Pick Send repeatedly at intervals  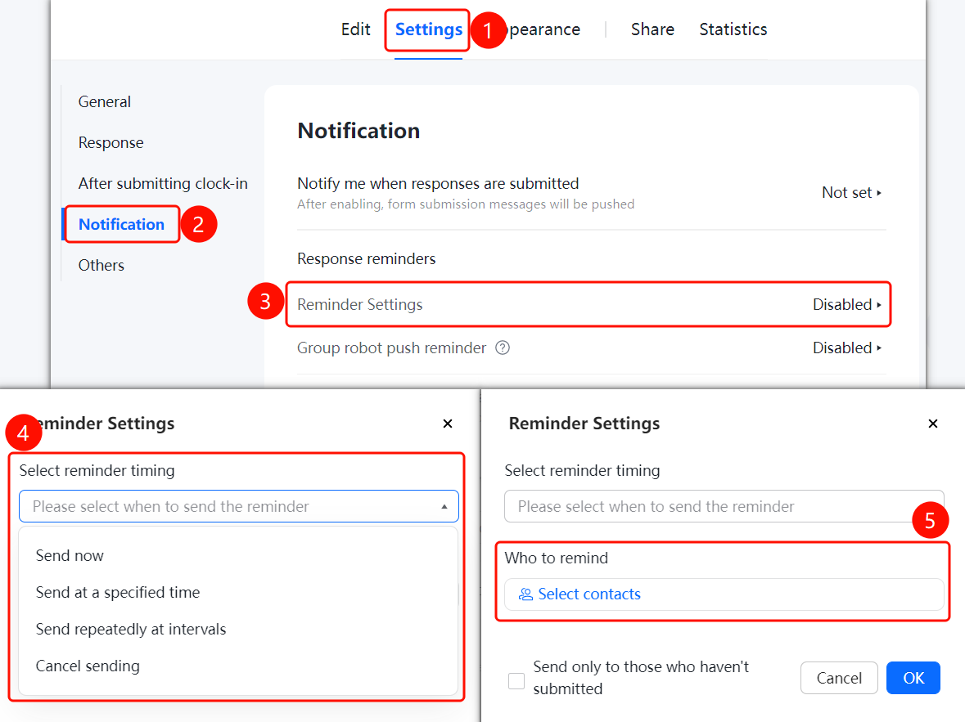(130, 629)
